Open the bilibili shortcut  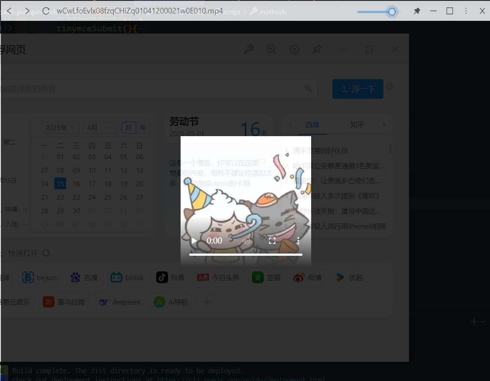(x=127, y=277)
